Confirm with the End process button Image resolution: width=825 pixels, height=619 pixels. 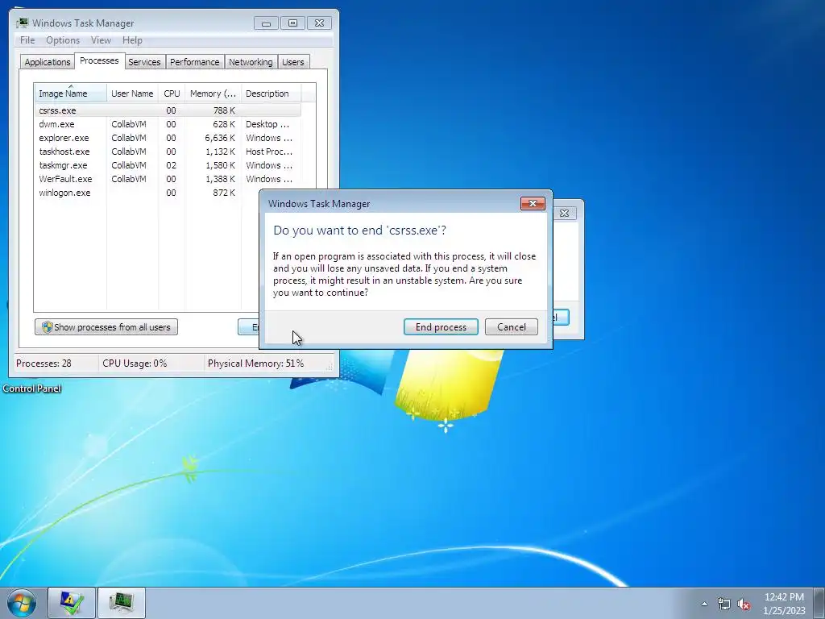pyautogui.click(x=441, y=327)
